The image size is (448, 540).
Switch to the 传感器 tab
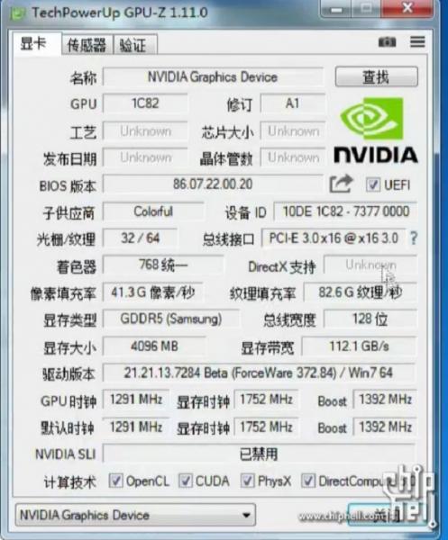(x=87, y=45)
